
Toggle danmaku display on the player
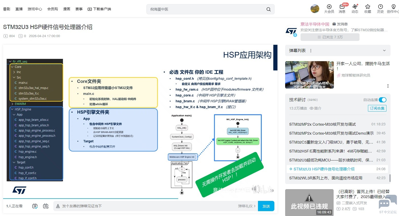pos(35,206)
